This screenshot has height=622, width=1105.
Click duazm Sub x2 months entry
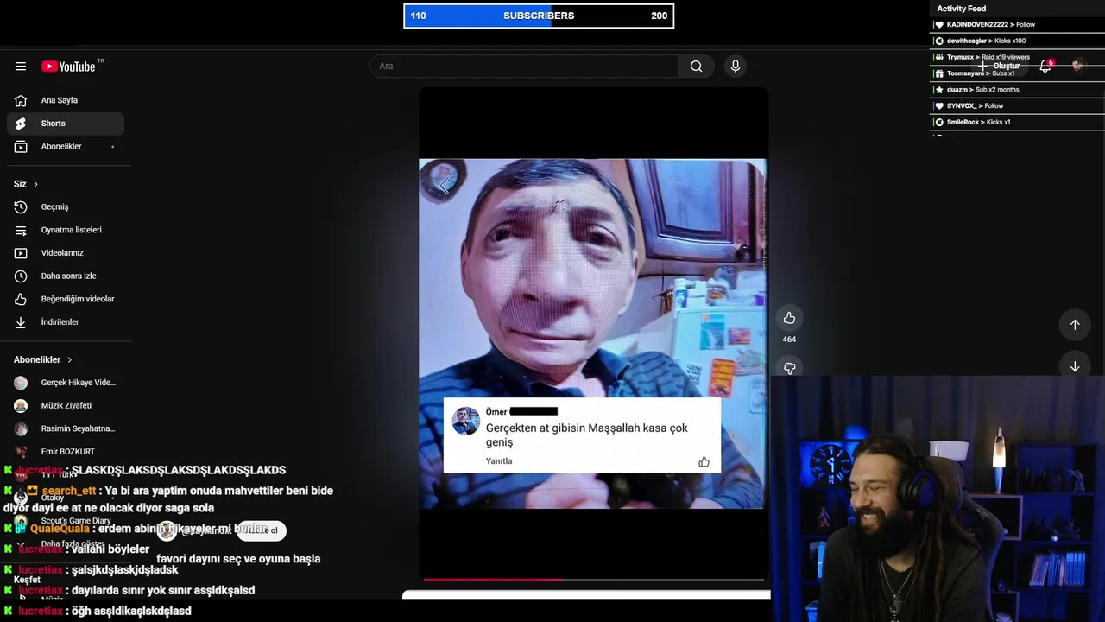coord(1018,90)
